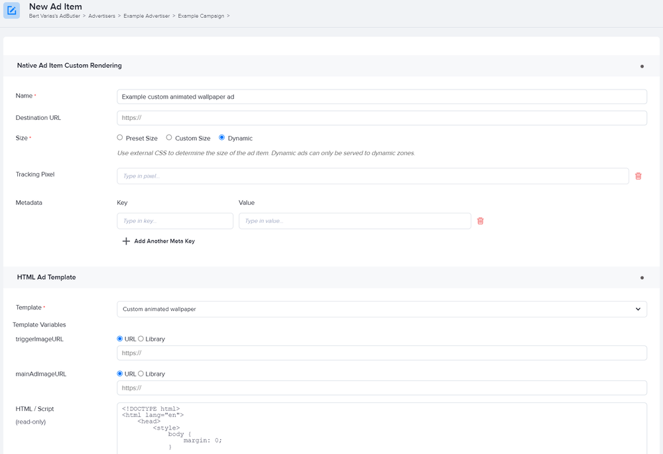Collapse Native Ad Item Custom Rendering section dot

pyautogui.click(x=642, y=66)
